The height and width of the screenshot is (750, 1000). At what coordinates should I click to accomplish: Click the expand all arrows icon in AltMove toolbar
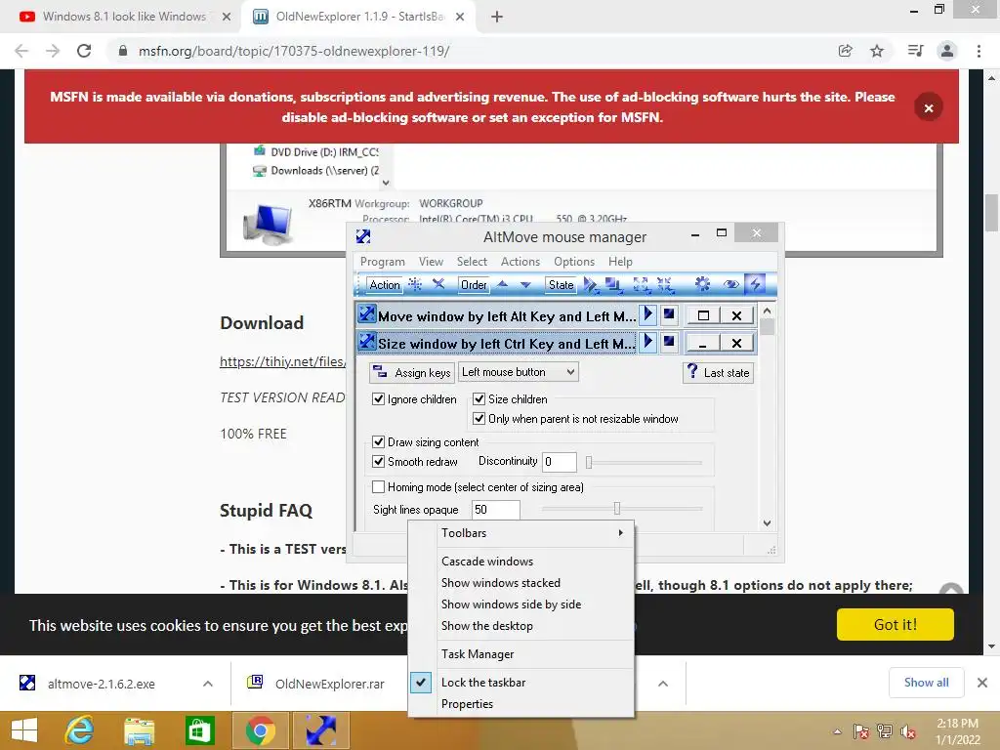pyautogui.click(x=641, y=284)
